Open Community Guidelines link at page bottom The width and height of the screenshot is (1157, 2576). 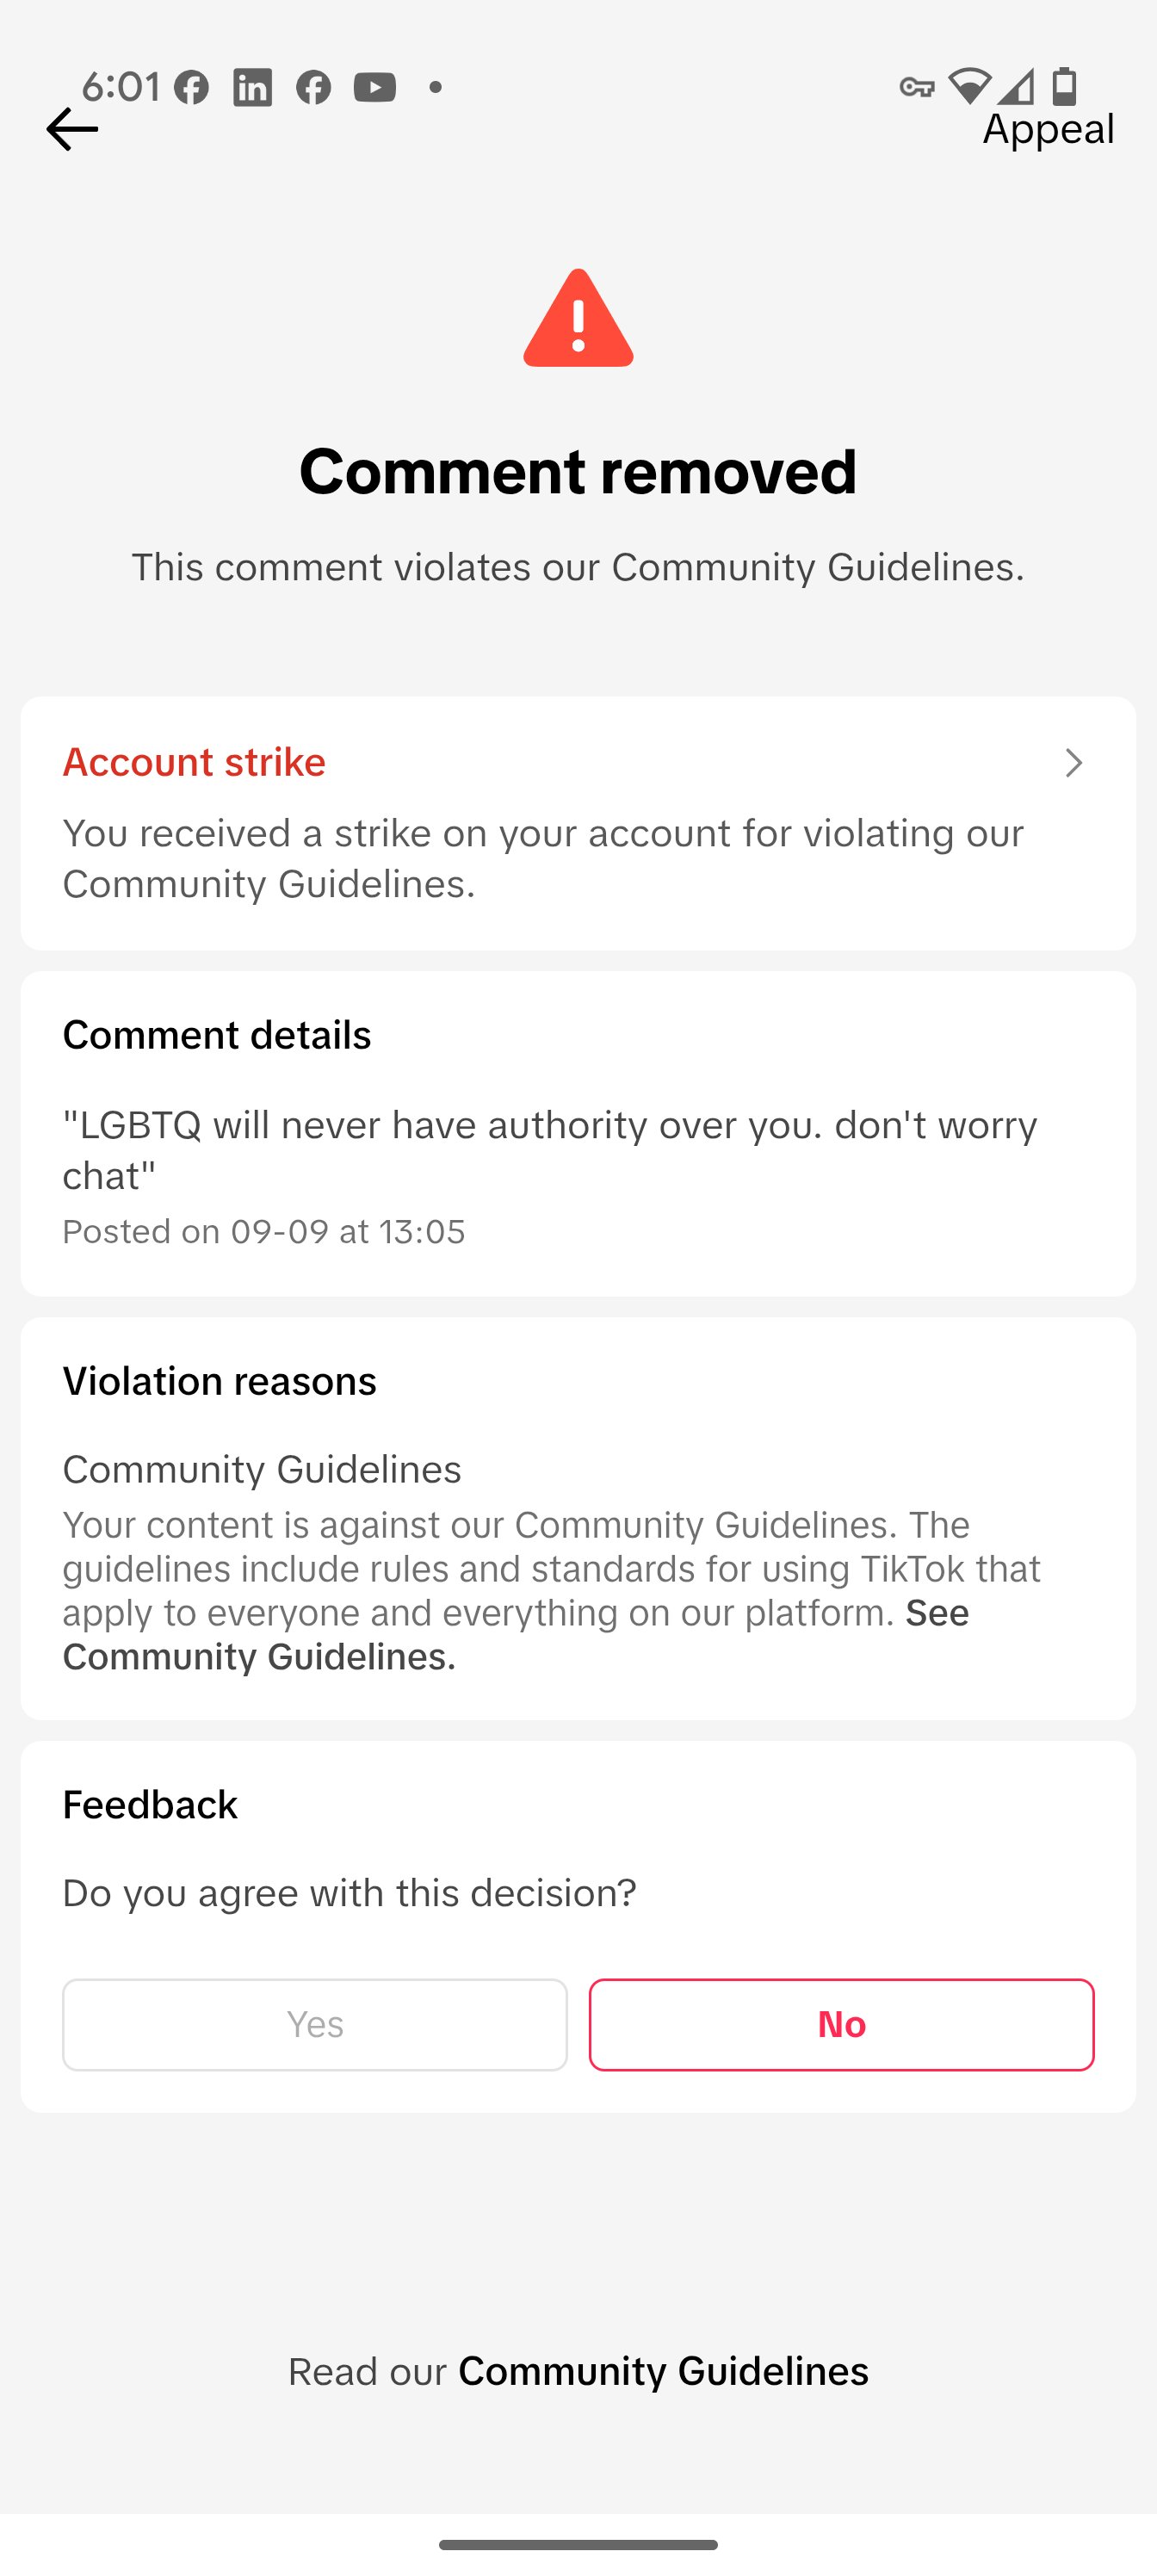pos(663,2371)
